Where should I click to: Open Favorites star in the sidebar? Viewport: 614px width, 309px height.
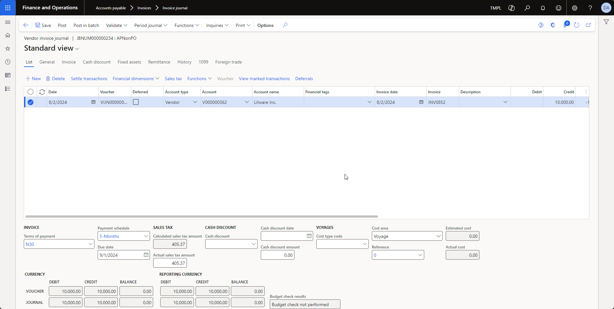[x=8, y=49]
